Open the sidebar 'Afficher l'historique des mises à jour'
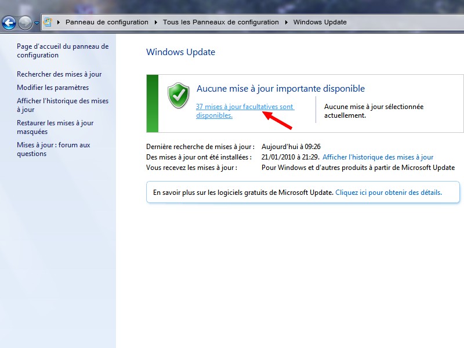The image size is (464, 348). click(x=62, y=105)
